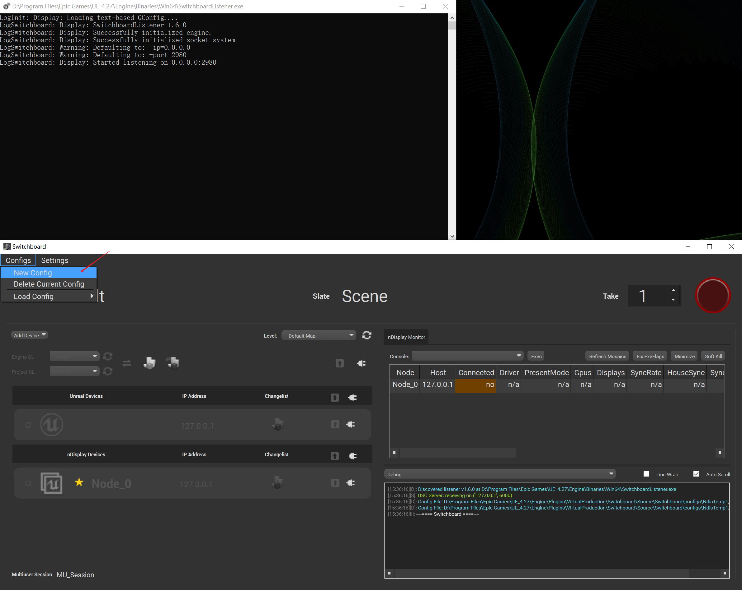Launch the Node_0 device
Viewport: 742px width, 590px height.
tap(335, 483)
